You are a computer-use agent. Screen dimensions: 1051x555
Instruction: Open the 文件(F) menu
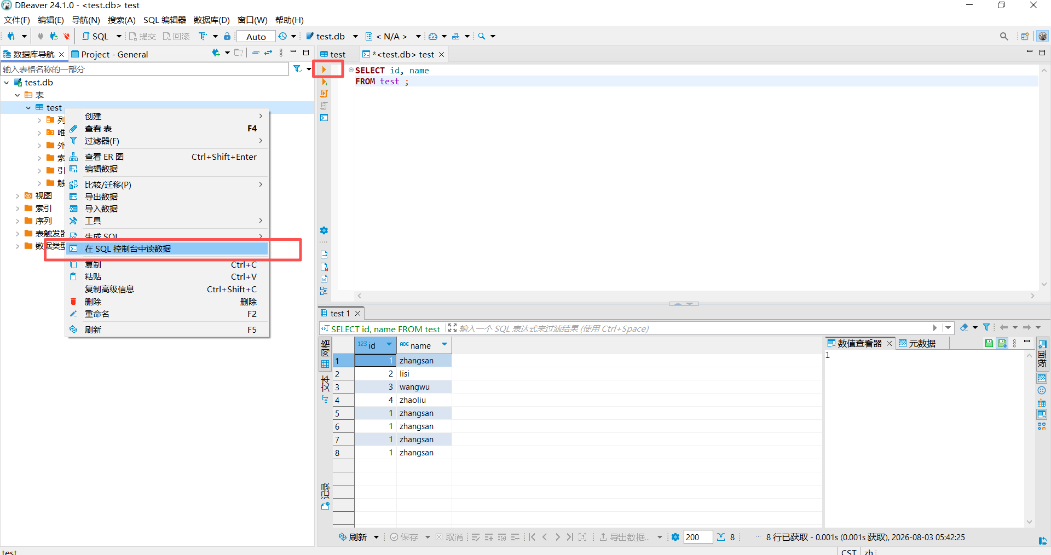[x=17, y=20]
